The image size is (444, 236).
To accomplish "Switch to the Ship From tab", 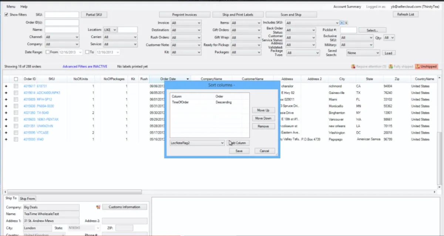I will tap(27, 199).
